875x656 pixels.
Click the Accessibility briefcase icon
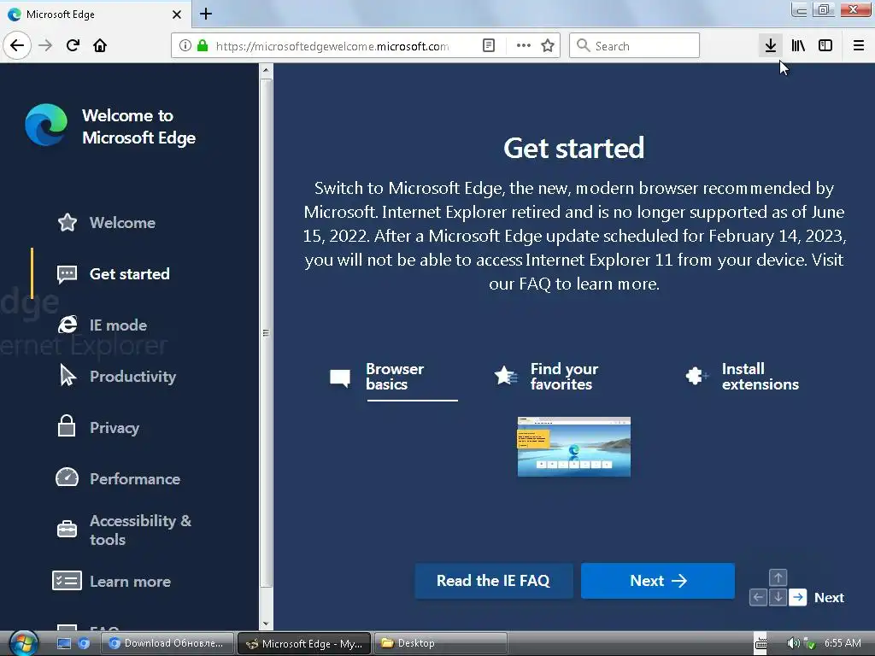point(67,529)
